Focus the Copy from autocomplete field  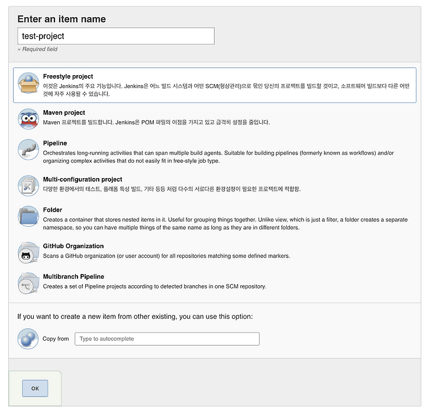pyautogui.click(x=167, y=339)
